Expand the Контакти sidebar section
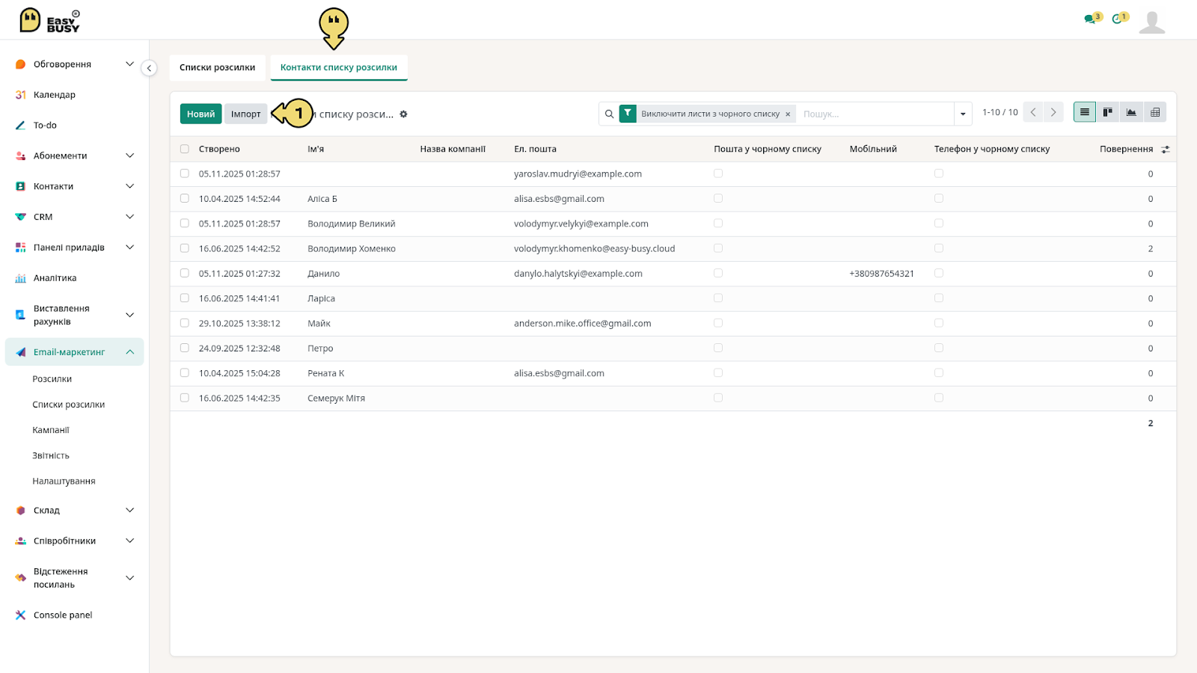1197x673 pixels. (x=129, y=186)
